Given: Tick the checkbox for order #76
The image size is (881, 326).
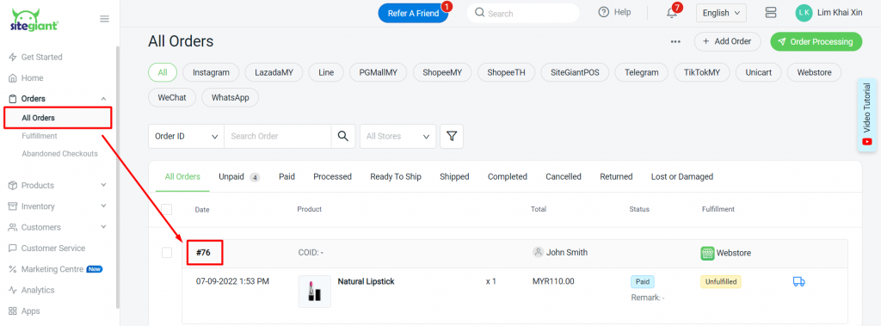Looking at the screenshot, I should [x=167, y=253].
